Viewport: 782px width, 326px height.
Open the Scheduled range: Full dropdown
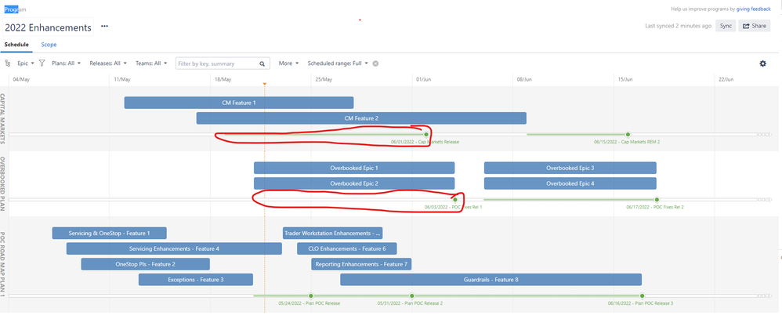tap(338, 63)
